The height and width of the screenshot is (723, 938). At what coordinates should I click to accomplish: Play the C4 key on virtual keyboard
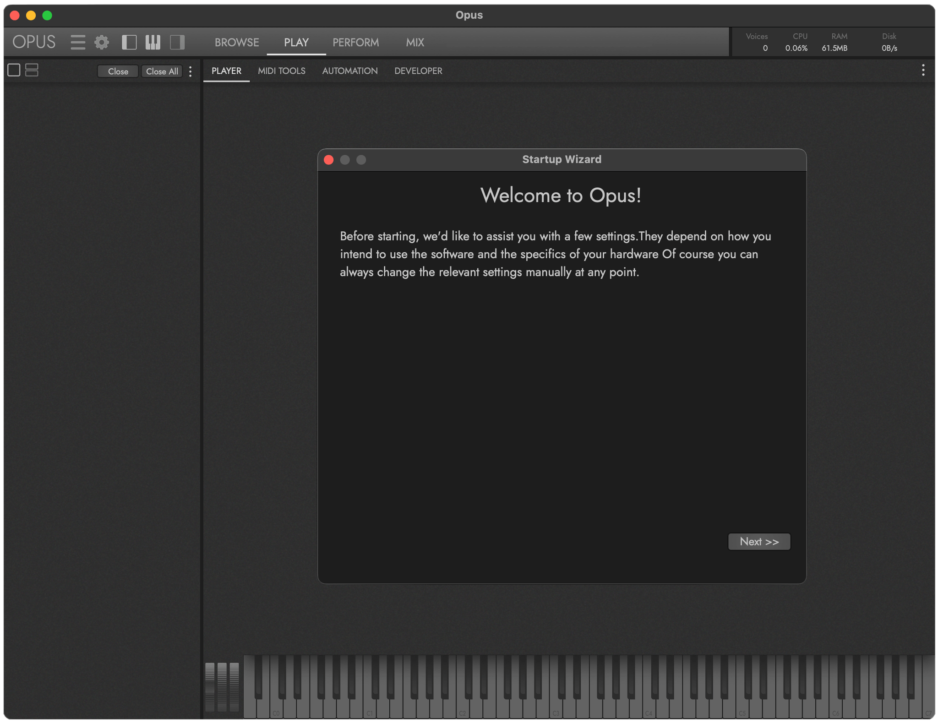649,709
